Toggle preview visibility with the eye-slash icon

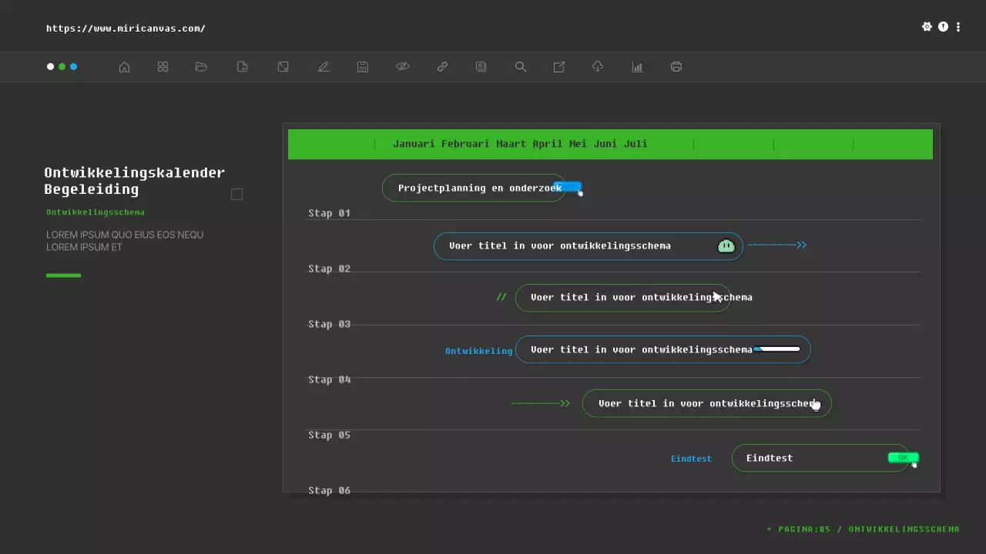403,66
